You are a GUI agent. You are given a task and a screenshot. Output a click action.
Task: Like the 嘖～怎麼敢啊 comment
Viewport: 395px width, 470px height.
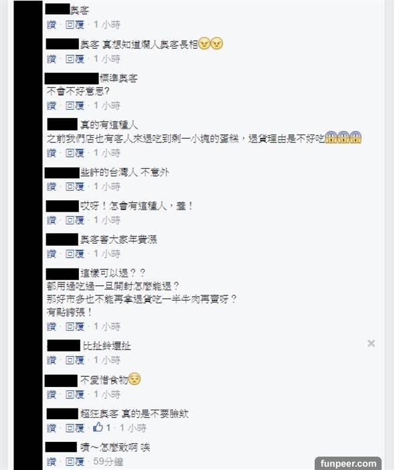coord(52,461)
